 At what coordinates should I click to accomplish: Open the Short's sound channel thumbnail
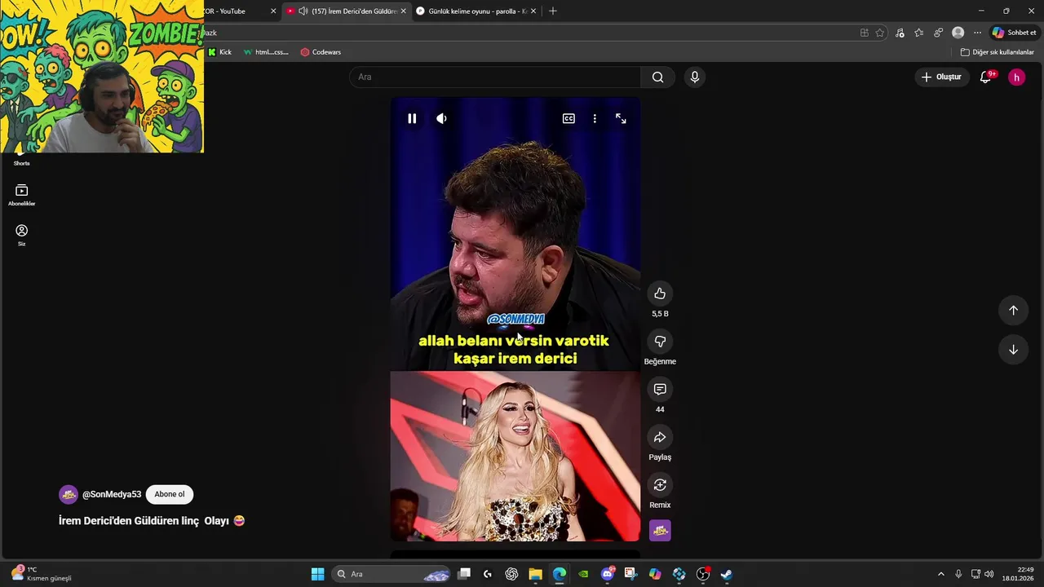[660, 531]
